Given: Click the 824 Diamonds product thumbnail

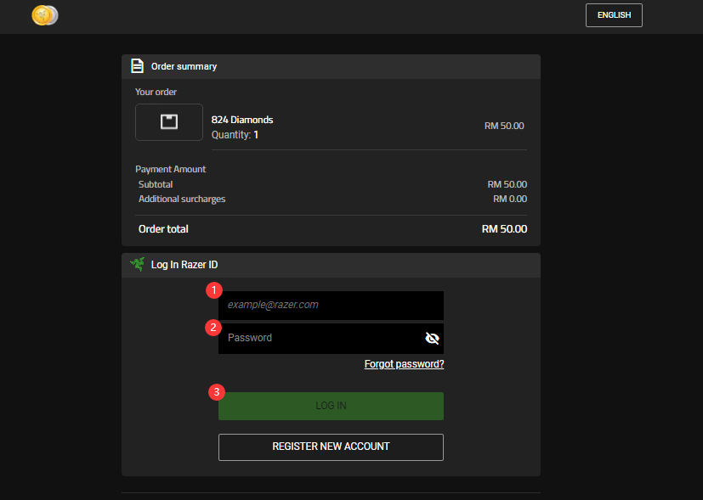Looking at the screenshot, I should [x=169, y=122].
